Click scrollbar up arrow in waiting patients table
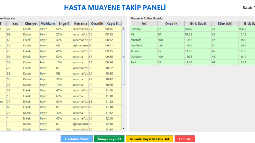255x143 pixels. (123, 28)
